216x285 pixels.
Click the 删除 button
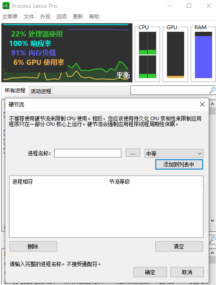(34, 246)
